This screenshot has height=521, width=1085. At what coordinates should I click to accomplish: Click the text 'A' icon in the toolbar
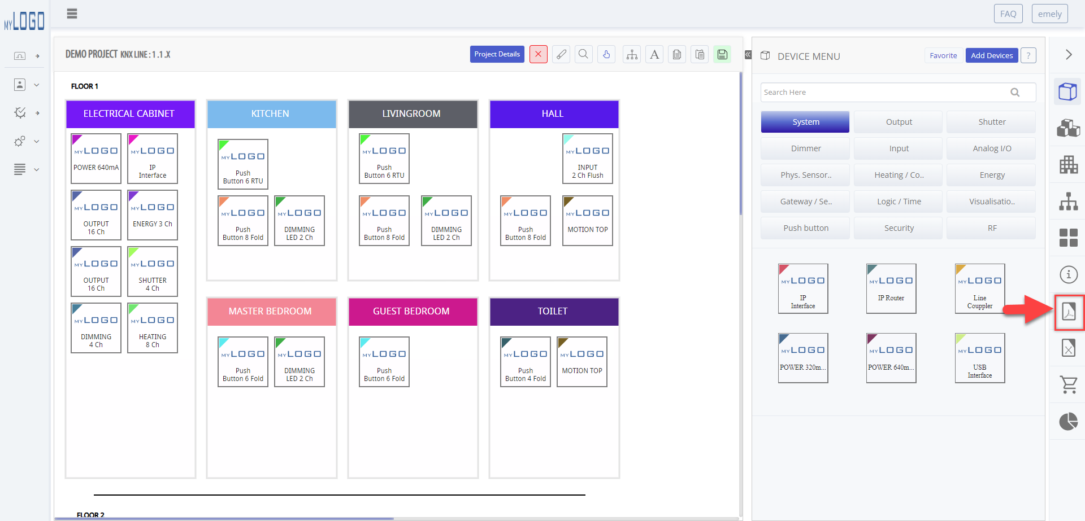click(x=654, y=54)
